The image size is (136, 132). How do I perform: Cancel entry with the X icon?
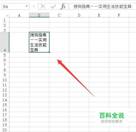pyautogui.click(x=43, y=7)
